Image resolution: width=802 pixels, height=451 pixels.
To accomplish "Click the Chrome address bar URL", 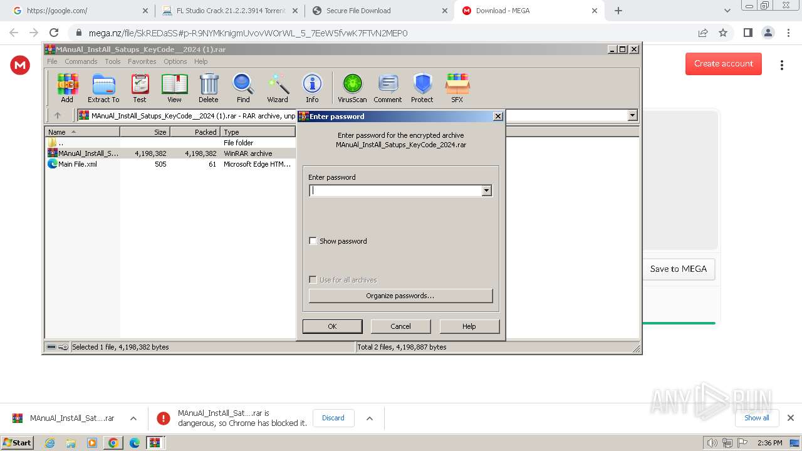I will pyautogui.click(x=248, y=33).
